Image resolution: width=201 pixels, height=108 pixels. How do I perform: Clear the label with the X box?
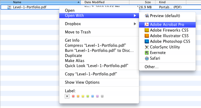click(67, 96)
